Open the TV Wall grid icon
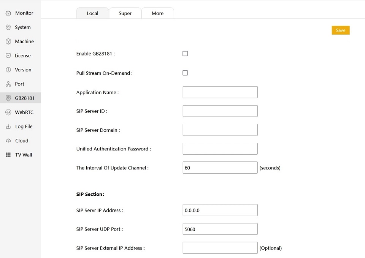The height and width of the screenshot is (258, 365). (8, 155)
